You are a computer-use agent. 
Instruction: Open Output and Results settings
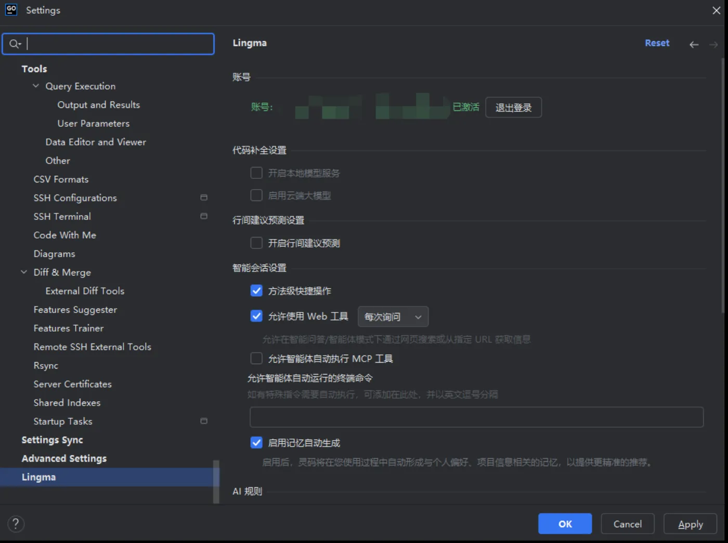click(98, 104)
